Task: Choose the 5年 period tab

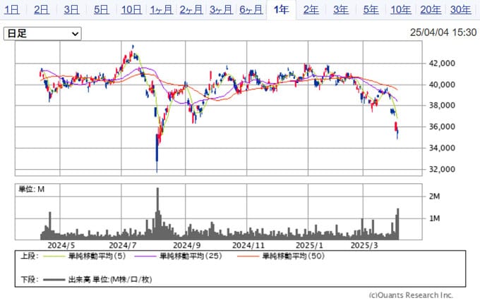Action: point(371,10)
